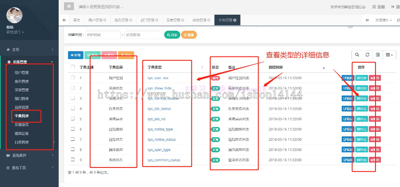Switch to the 用户管理 tab
This screenshot has width=400, height=187.
point(95,20)
